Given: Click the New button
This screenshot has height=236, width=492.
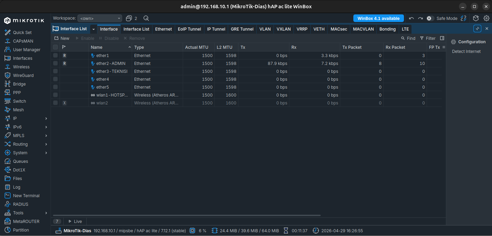Looking at the screenshot, I should coord(62,38).
